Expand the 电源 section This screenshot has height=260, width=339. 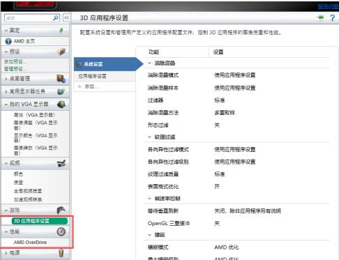(x=6, y=253)
